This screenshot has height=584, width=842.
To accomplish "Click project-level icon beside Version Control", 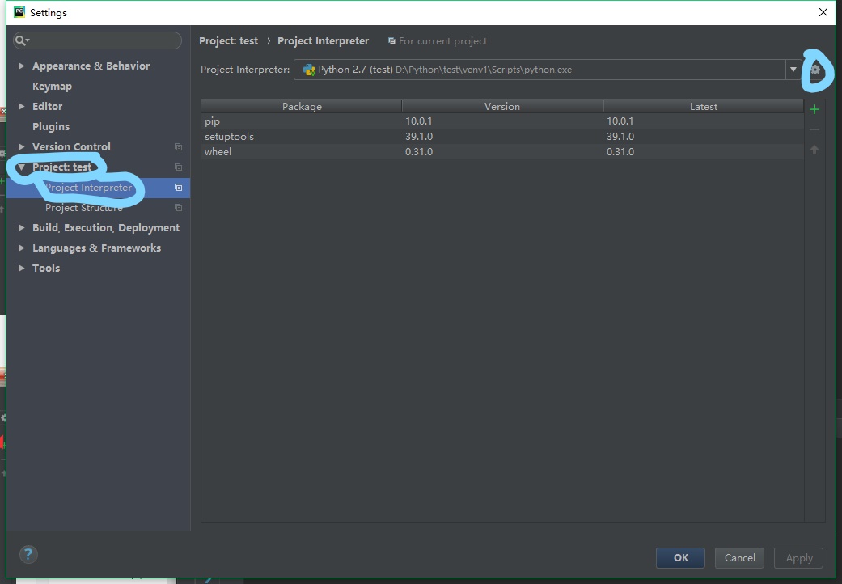I will pyautogui.click(x=178, y=146).
